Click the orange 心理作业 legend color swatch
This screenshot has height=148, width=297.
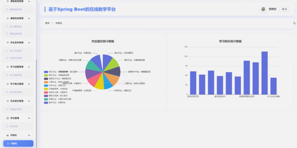pos(46,82)
